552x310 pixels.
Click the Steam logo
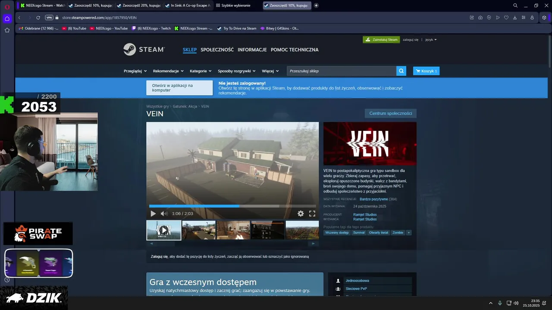pos(144,50)
